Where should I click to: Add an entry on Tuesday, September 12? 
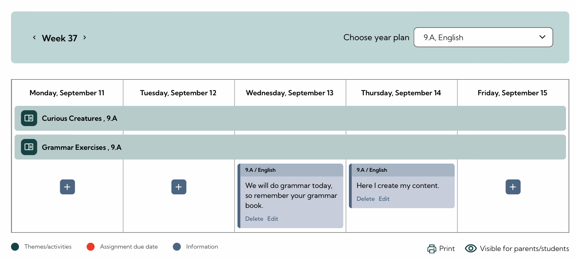[179, 187]
